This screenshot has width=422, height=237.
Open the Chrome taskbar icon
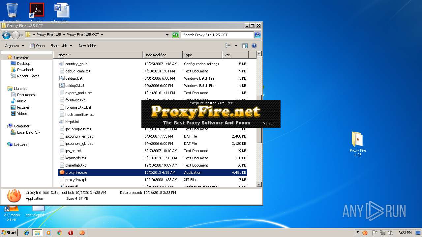coord(59,233)
